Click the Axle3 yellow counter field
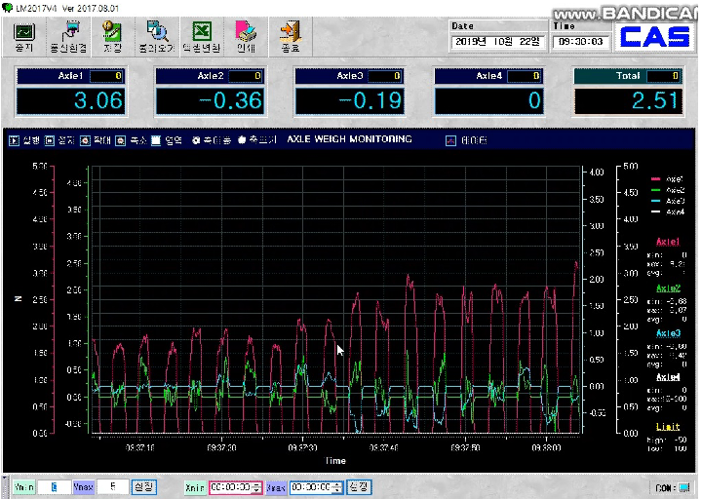 tap(385, 76)
